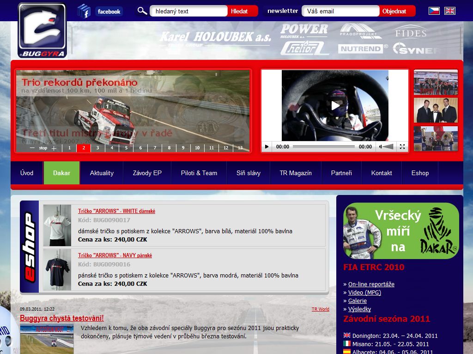Open the trophy celebration thumbnail
This screenshot has width=473, height=354.
tap(436, 138)
